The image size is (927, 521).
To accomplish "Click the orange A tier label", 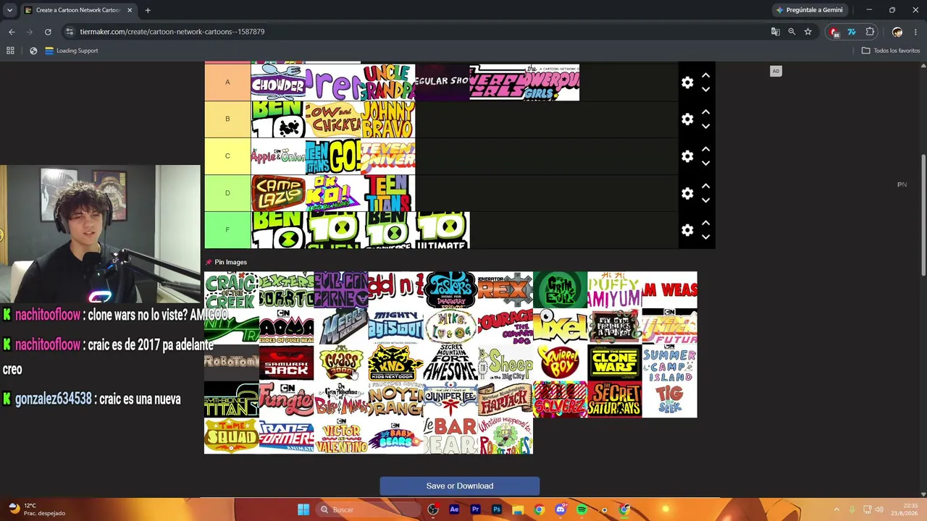I will [x=227, y=82].
